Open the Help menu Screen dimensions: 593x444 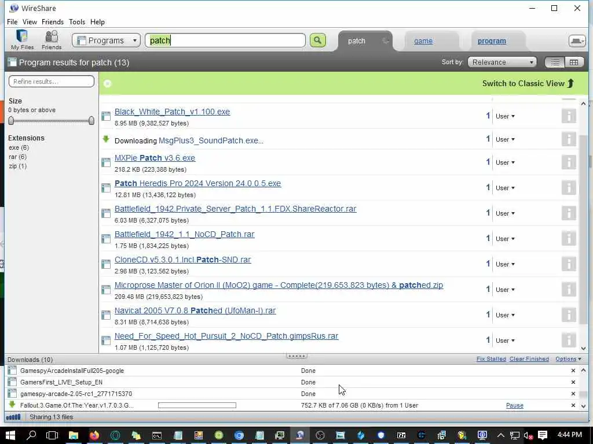97,22
